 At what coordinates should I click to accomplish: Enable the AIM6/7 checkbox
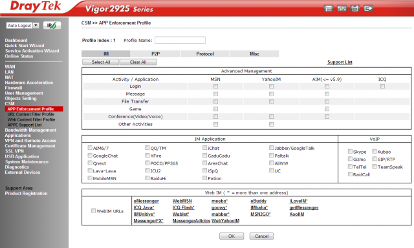(90, 148)
